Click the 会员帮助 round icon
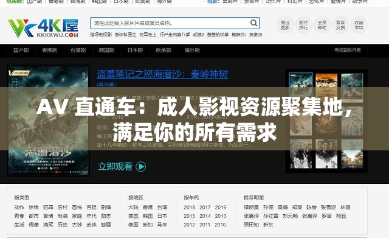 322,25
